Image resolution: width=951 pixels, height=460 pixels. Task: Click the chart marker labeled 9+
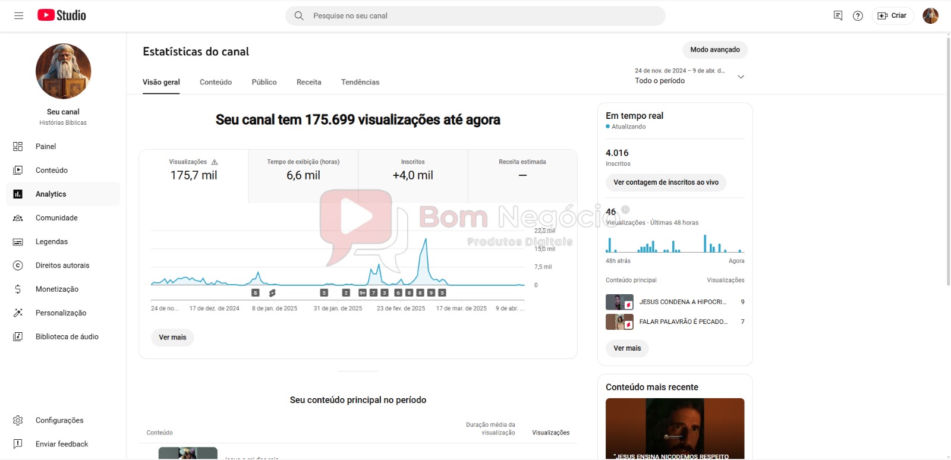[363, 293]
